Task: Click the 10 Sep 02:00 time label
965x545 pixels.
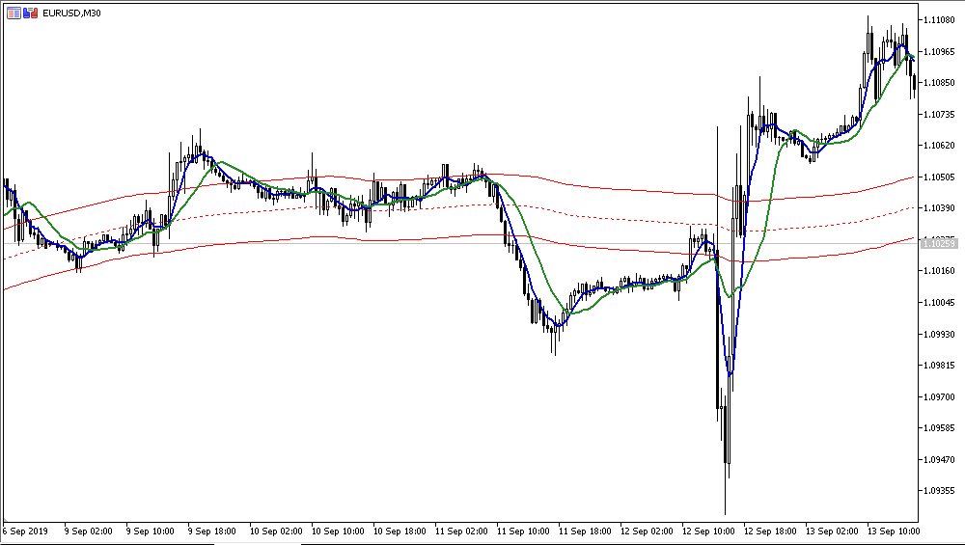Action: point(276,531)
